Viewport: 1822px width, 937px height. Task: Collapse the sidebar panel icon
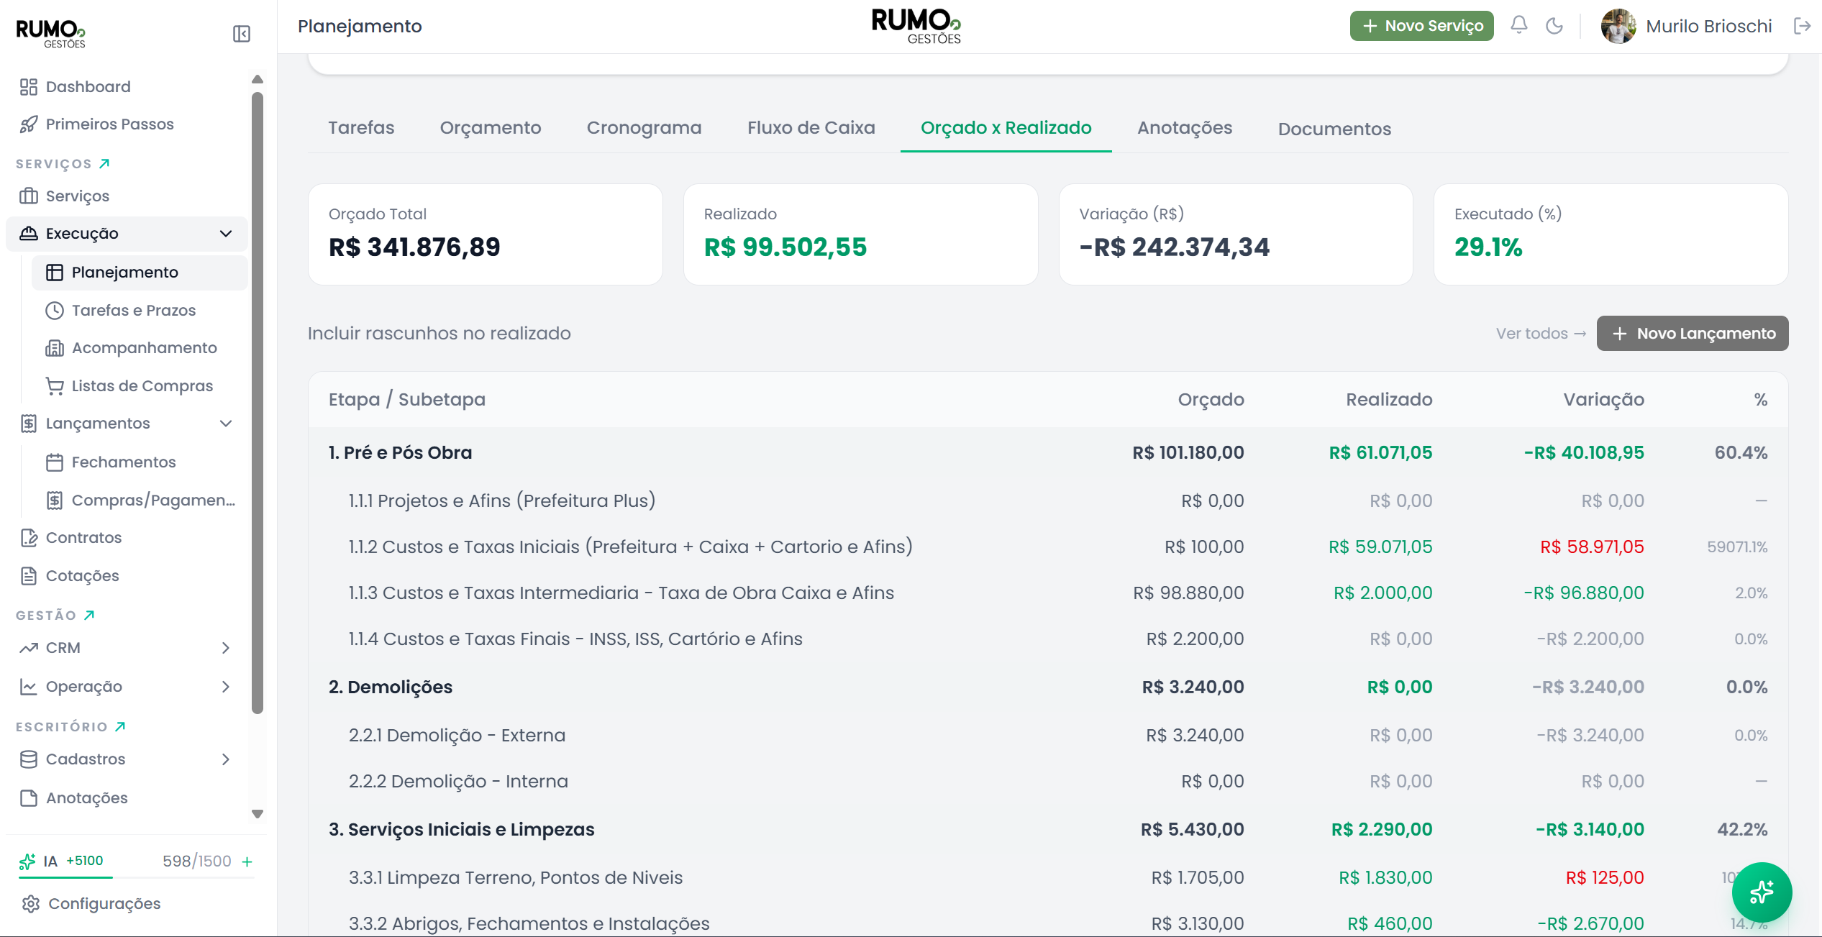[242, 34]
